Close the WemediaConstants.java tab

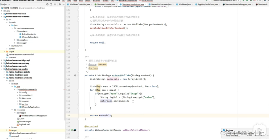pyautogui.click(x=173, y=4)
